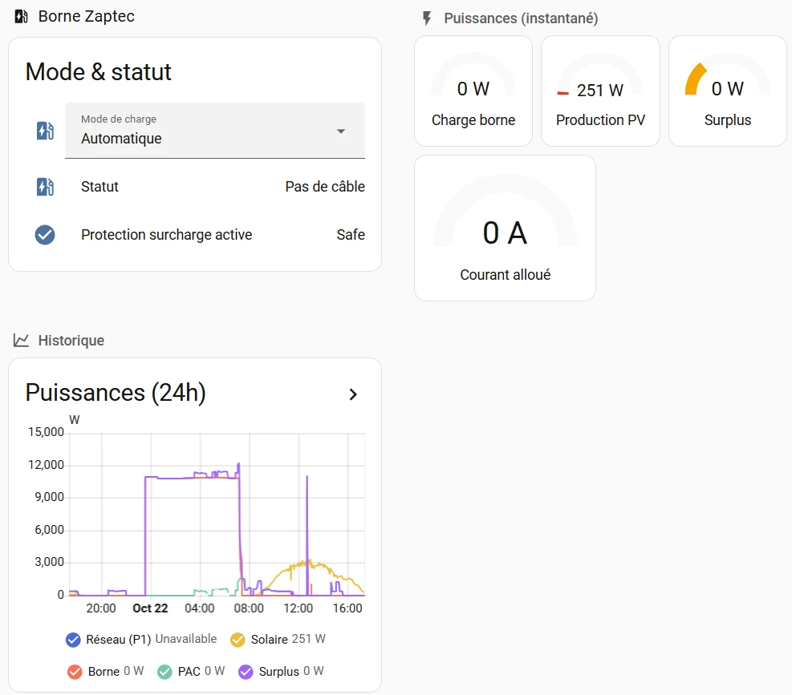Toggle the Réseau (P1) series in legend
The image size is (792, 695).
(x=73, y=640)
